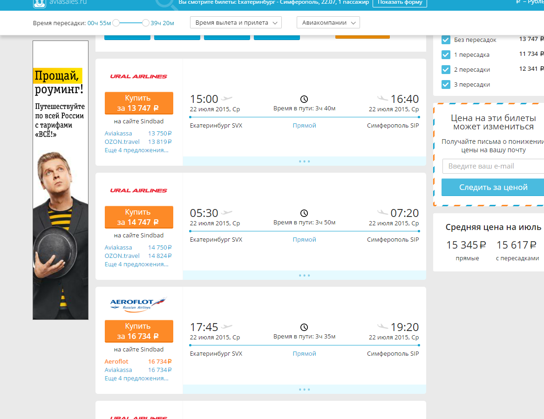Click the 'Прямой' label of the 05:30 flight
This screenshot has width=544, height=419.
click(x=304, y=240)
